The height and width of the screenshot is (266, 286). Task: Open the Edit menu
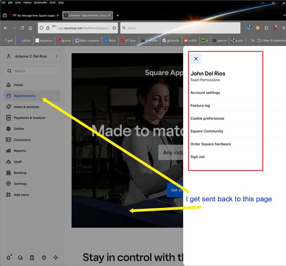pyautogui.click(x=10, y=3)
